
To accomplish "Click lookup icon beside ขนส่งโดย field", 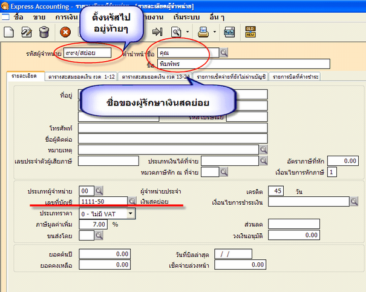I will (100, 235).
